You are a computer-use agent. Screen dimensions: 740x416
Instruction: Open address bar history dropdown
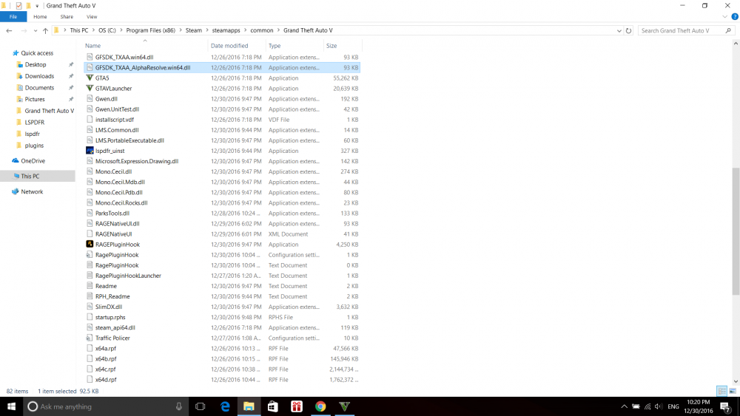point(619,30)
